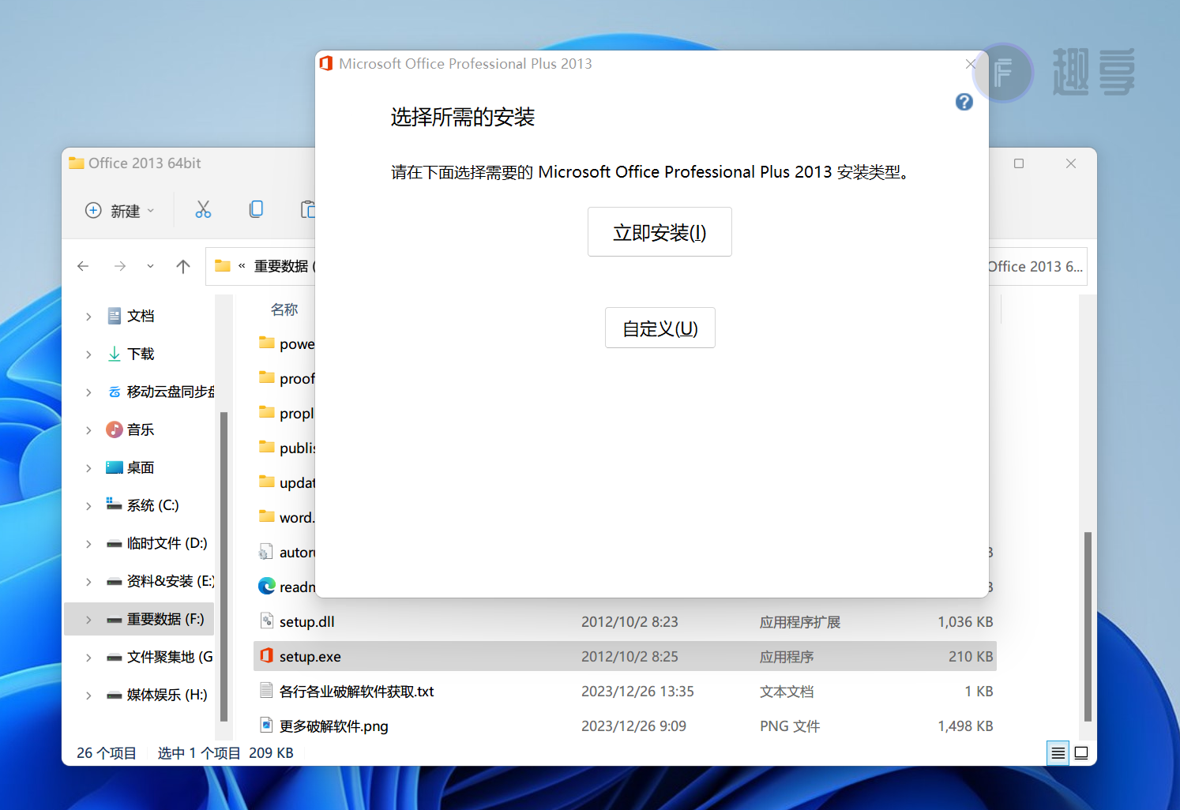Select the setup.exe file row
This screenshot has height=810, width=1180.
(625, 657)
